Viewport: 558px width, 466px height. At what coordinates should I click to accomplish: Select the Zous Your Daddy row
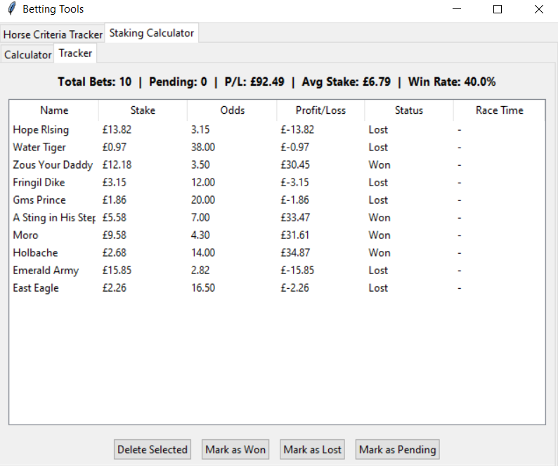277,165
